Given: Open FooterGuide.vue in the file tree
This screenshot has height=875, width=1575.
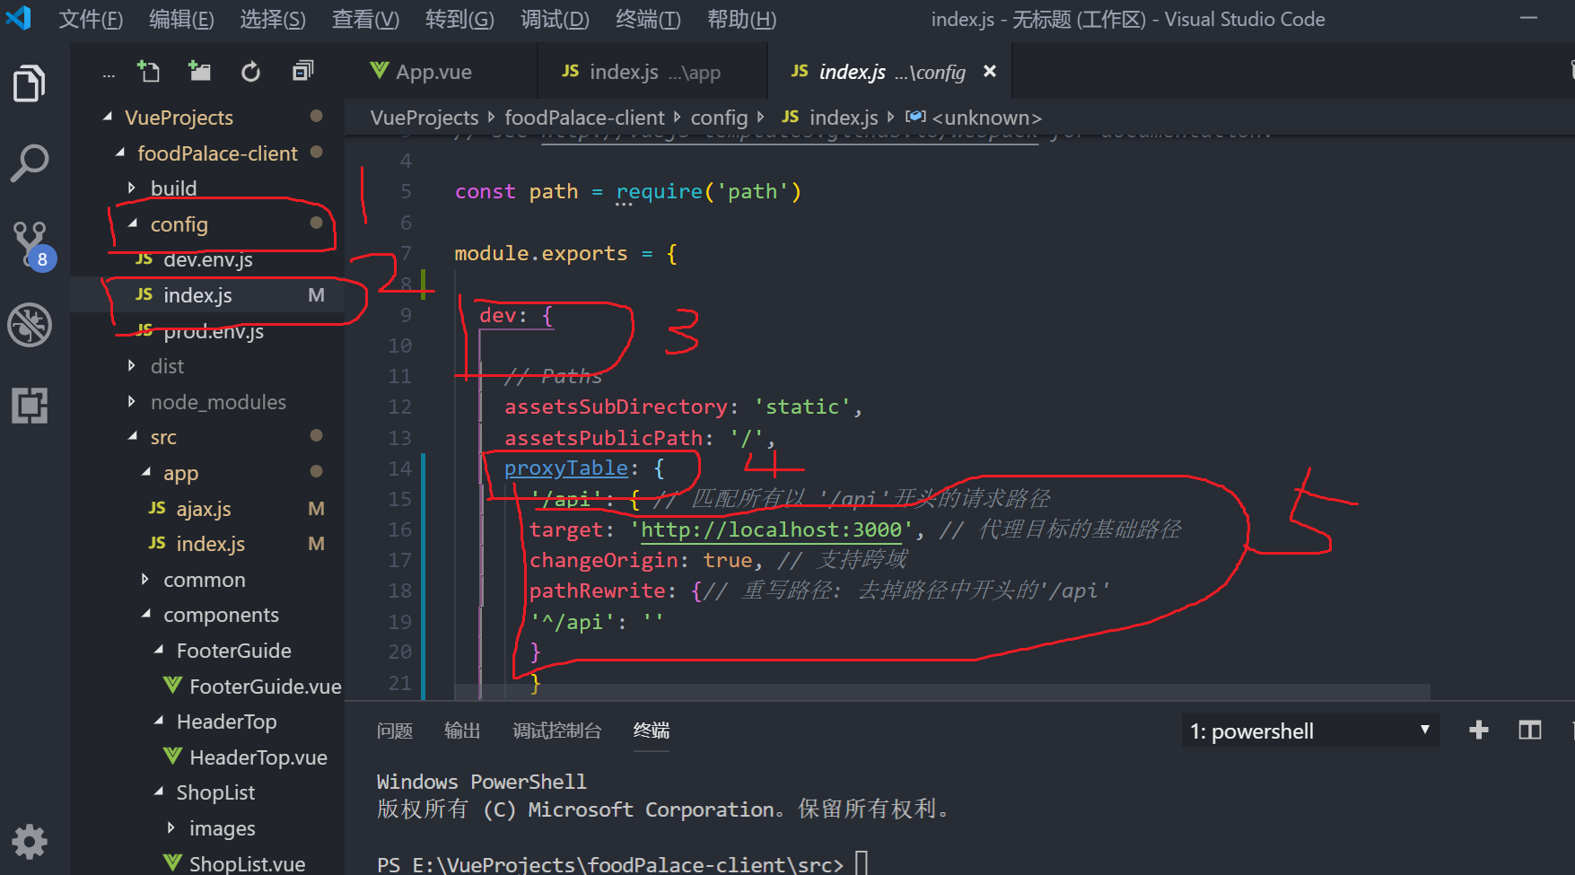Looking at the screenshot, I should pyautogui.click(x=207, y=687).
